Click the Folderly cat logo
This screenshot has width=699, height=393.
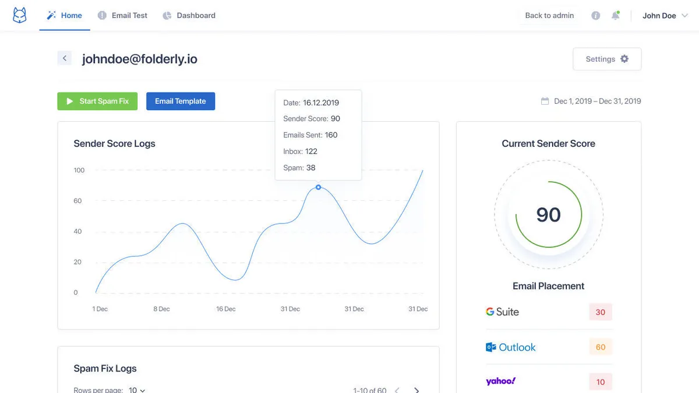point(20,16)
